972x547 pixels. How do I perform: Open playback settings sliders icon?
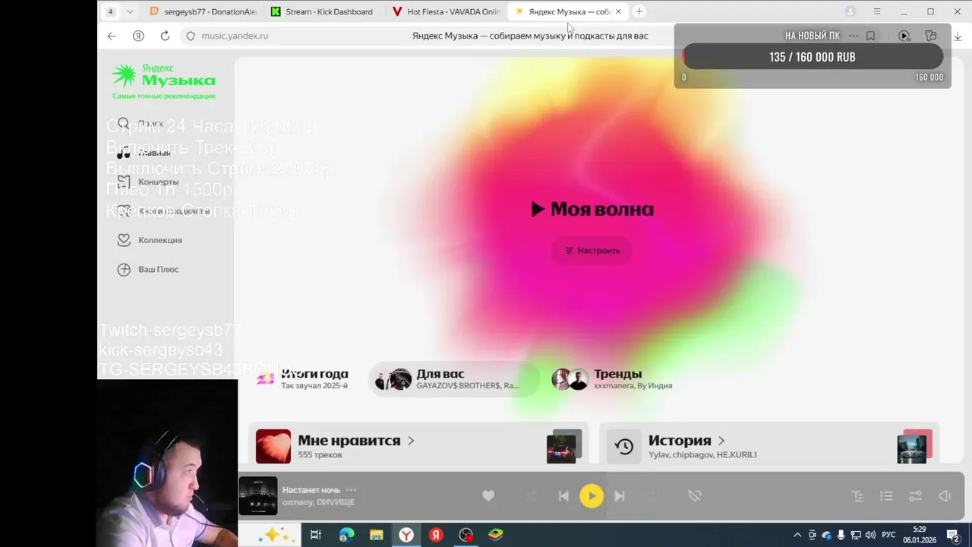coord(915,496)
